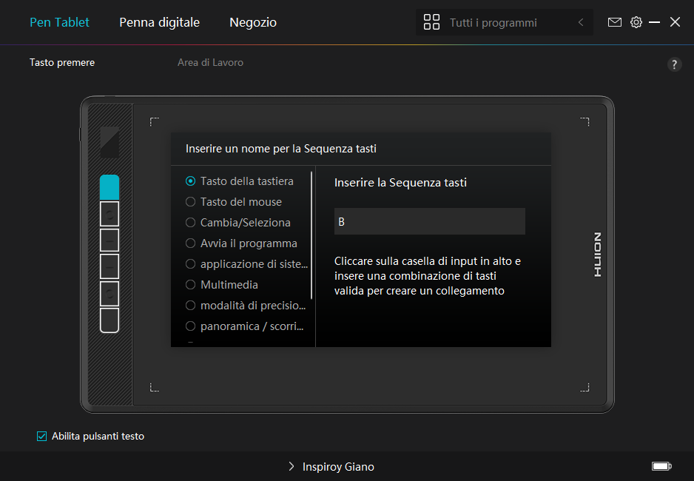Open the Negozio tab

coord(253,22)
